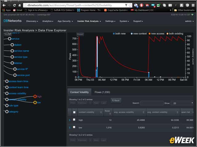Go to the browser home icon
This screenshot has height=147, width=197.
tap(20, 5)
